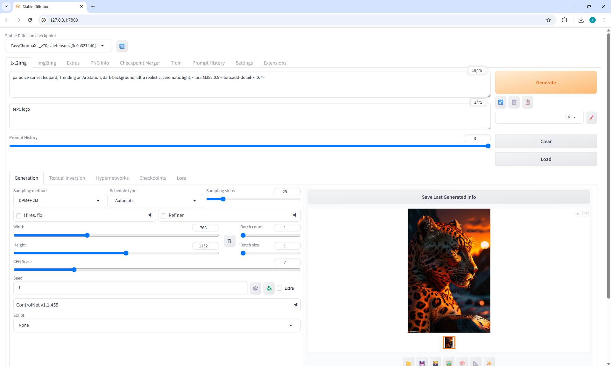Switch to the img2img tab
This screenshot has height=366, width=611.
(x=46, y=63)
